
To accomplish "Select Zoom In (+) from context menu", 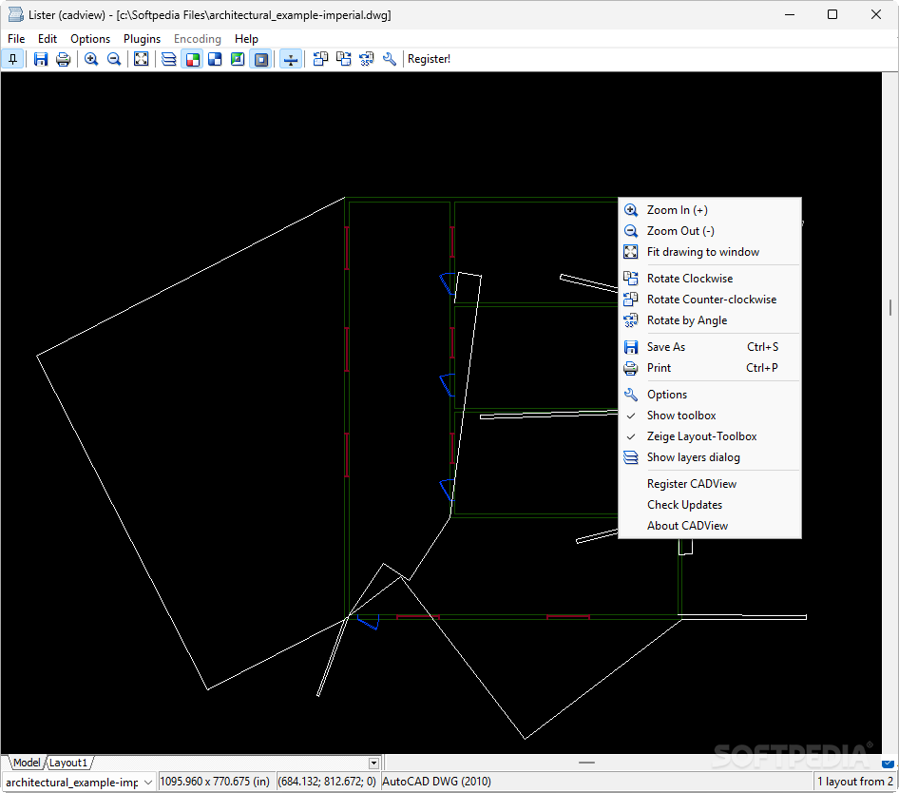I will click(710, 210).
